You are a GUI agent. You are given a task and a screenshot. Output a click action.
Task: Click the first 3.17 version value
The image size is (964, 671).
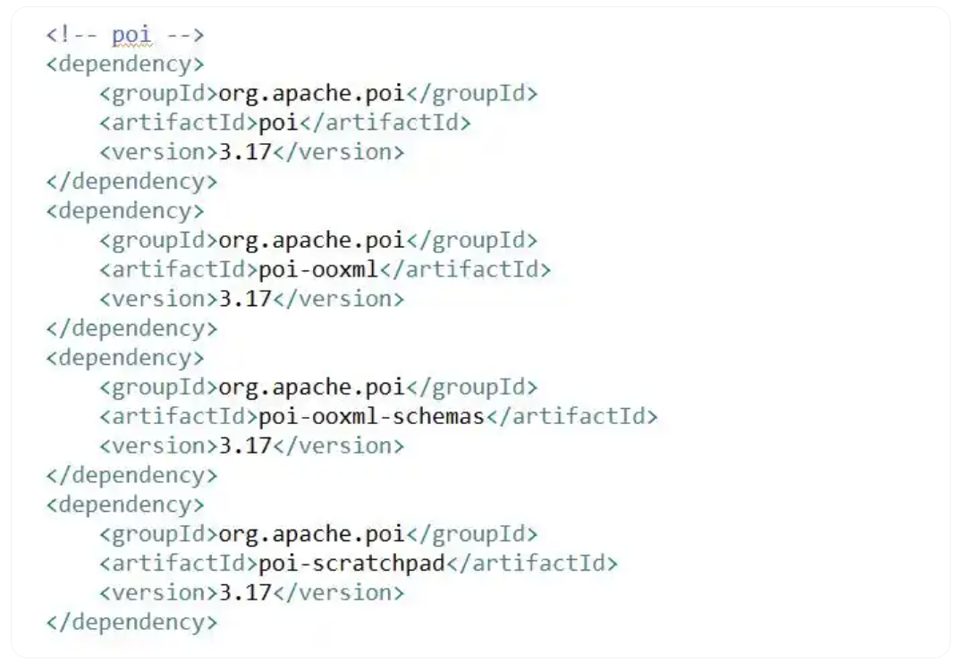coord(245,152)
